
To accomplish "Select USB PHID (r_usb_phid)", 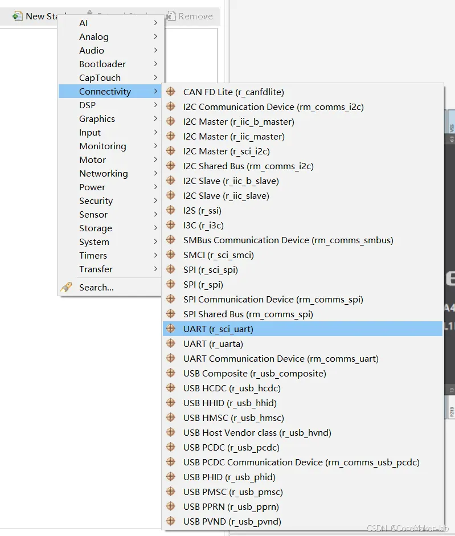I will point(302,477).
